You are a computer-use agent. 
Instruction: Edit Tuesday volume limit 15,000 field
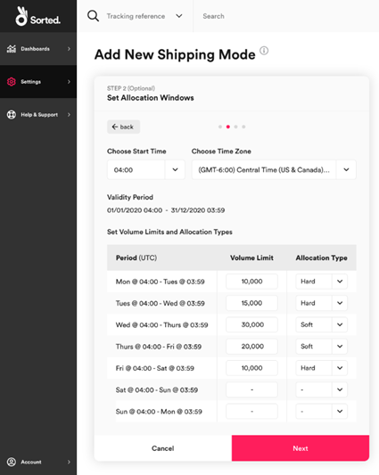pyautogui.click(x=251, y=303)
